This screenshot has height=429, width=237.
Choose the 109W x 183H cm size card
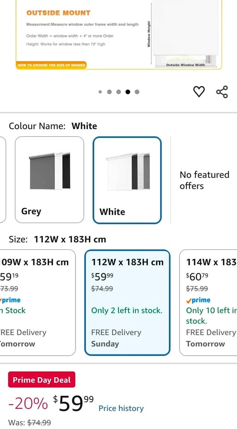(37, 303)
